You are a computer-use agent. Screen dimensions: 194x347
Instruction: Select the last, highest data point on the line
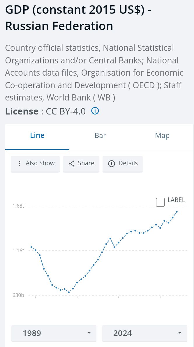(177, 211)
